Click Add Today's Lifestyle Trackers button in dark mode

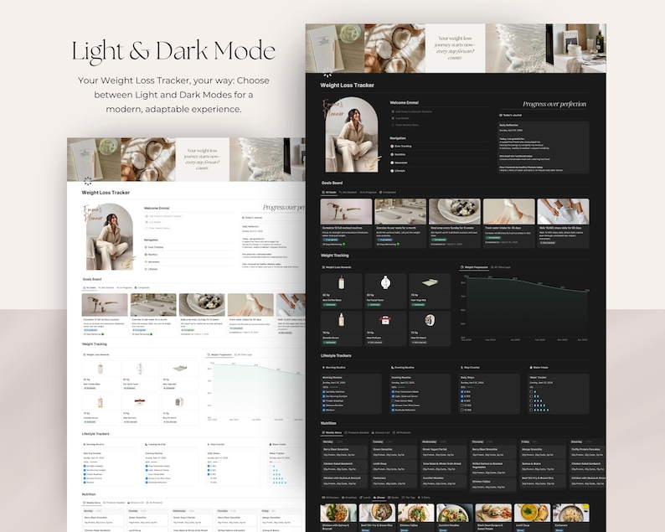(411, 111)
